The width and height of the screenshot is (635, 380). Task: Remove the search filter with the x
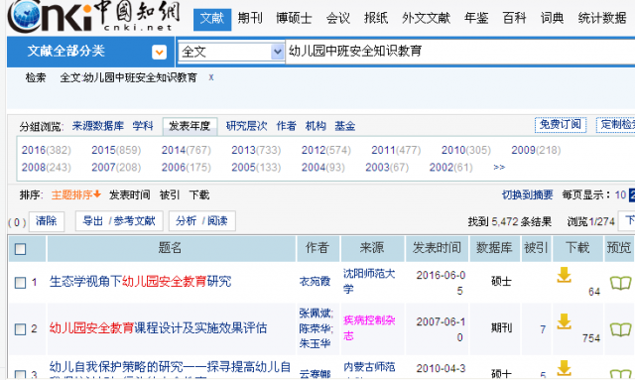[211, 77]
